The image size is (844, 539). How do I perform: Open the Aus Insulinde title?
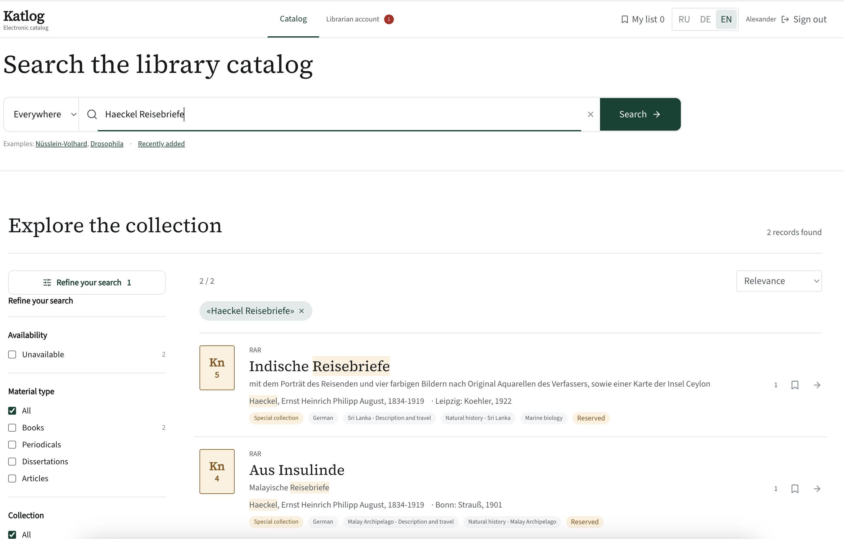[297, 470]
